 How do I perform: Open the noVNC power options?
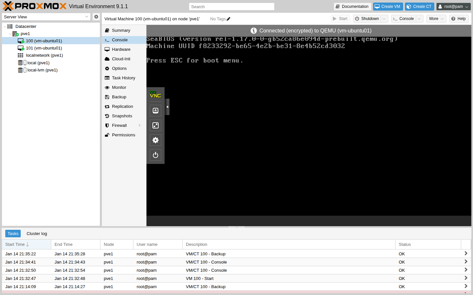(x=155, y=155)
